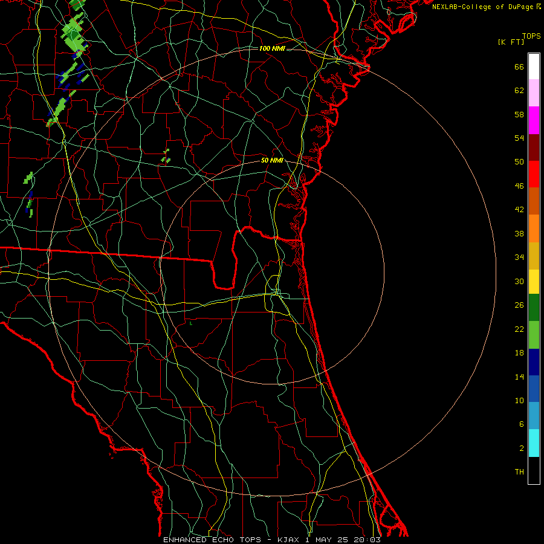This screenshot has height=544, width=544.
Task: Click the legend value 46
Action: pos(519,186)
